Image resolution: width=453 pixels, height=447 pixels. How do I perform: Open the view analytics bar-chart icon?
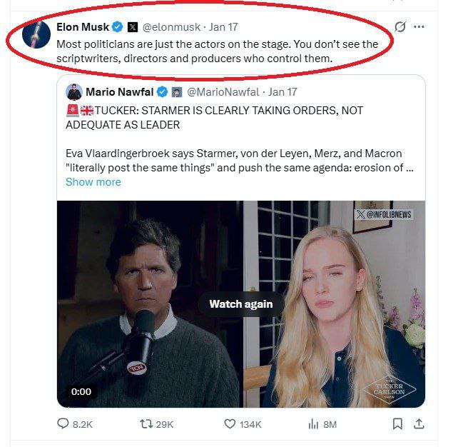(312, 424)
